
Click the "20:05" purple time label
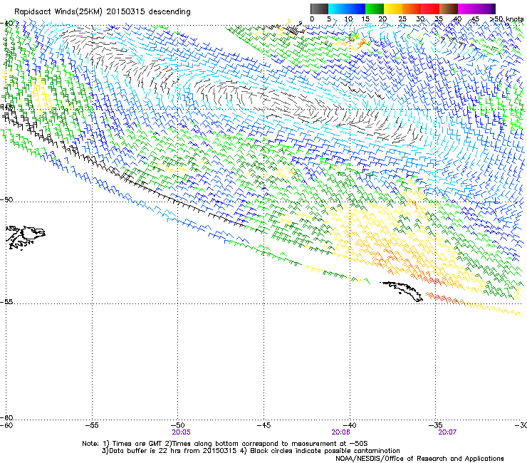181,432
